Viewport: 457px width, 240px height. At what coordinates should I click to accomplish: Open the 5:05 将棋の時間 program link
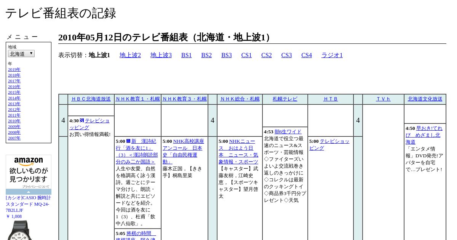point(136,236)
